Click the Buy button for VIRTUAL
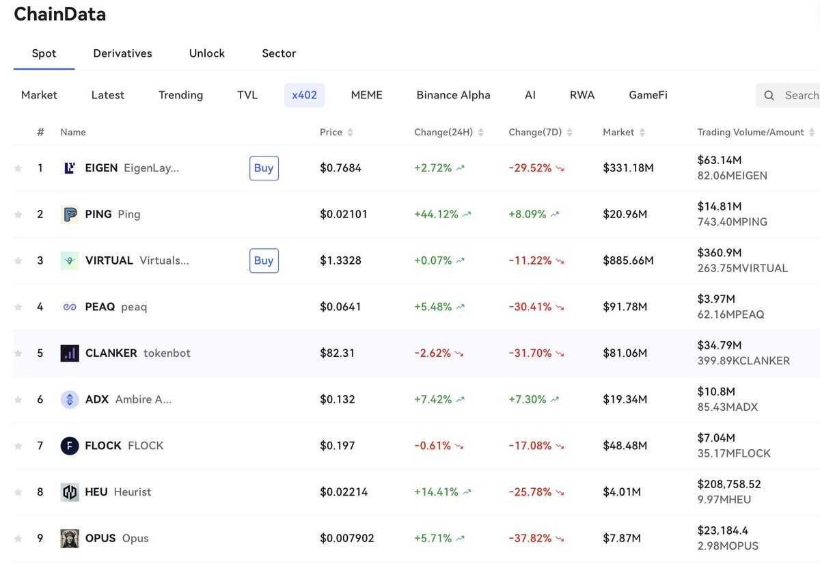 [x=264, y=260]
